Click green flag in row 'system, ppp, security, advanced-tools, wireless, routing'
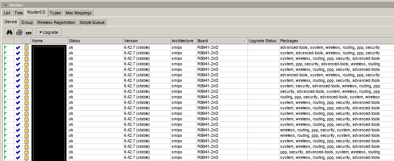This screenshot has width=394, height=161. [6, 64]
